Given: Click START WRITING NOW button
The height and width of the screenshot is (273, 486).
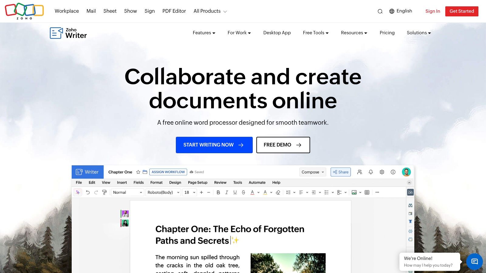Looking at the screenshot, I should pyautogui.click(x=214, y=145).
